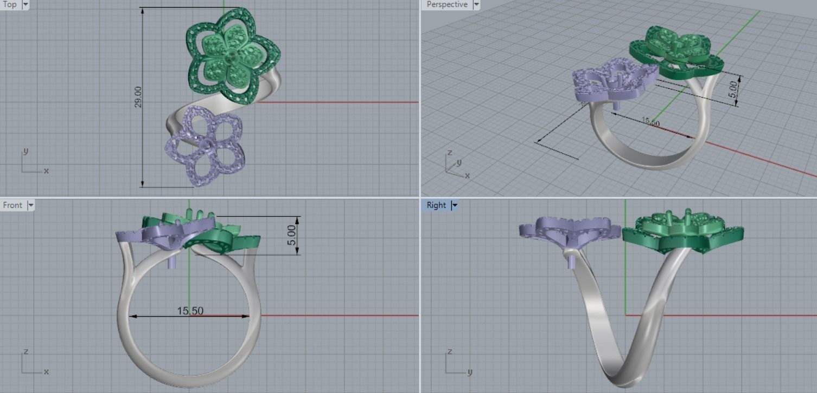Open the Front viewport dropdown arrow
This screenshot has width=817, height=393.
30,205
